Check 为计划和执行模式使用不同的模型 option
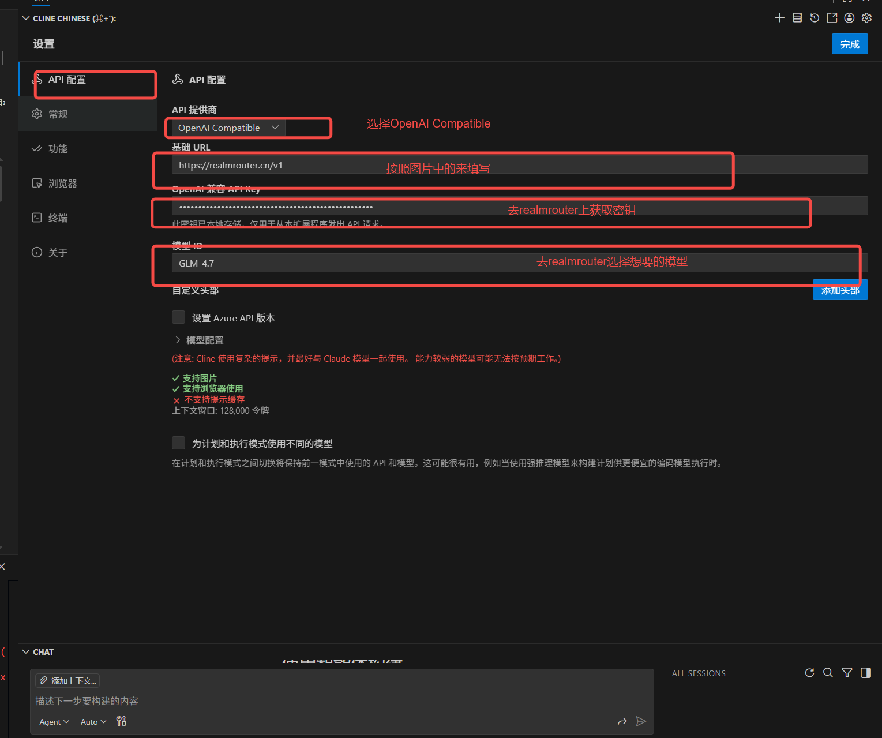The height and width of the screenshot is (738, 882). click(x=179, y=443)
